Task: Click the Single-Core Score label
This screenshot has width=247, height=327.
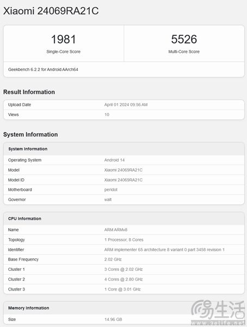Action: [x=63, y=52]
